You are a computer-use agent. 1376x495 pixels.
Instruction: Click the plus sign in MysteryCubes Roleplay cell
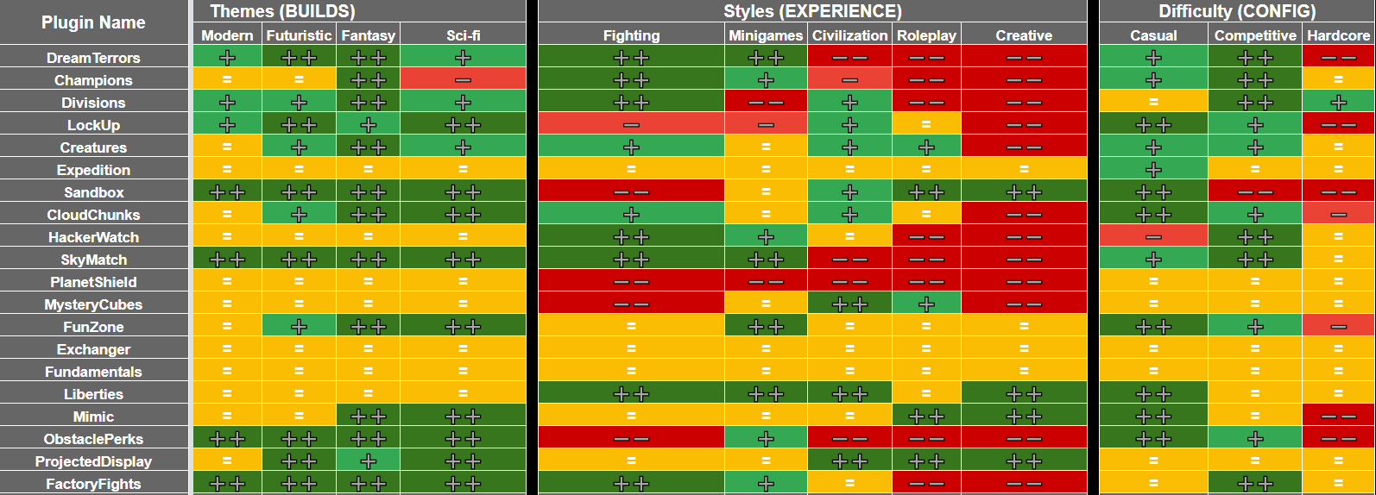click(926, 304)
